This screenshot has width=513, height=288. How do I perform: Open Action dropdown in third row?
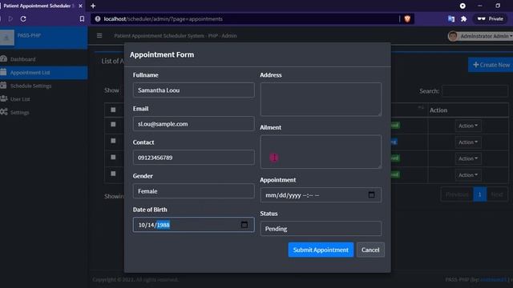468,158
